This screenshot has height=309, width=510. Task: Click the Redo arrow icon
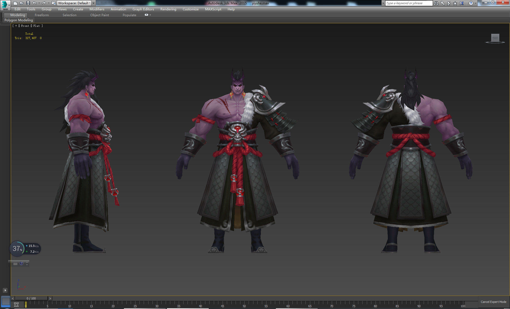tap(44, 3)
